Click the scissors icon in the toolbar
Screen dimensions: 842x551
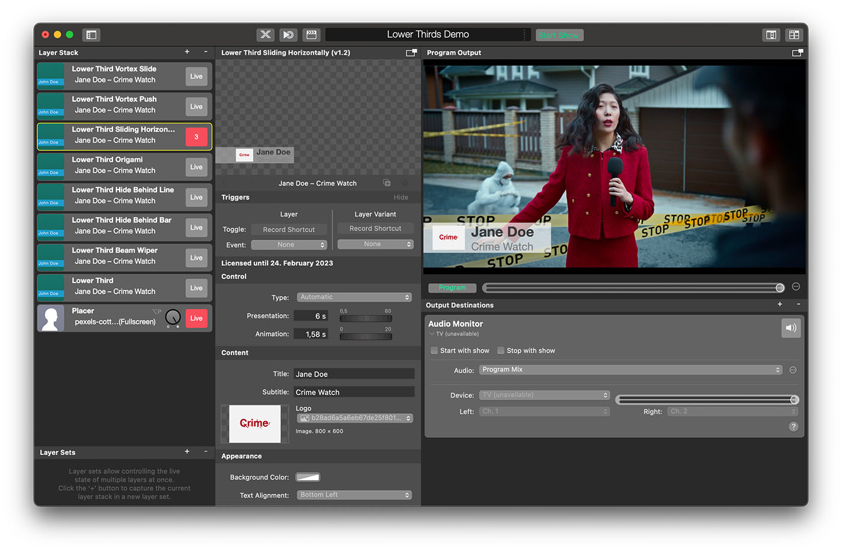[x=265, y=34]
